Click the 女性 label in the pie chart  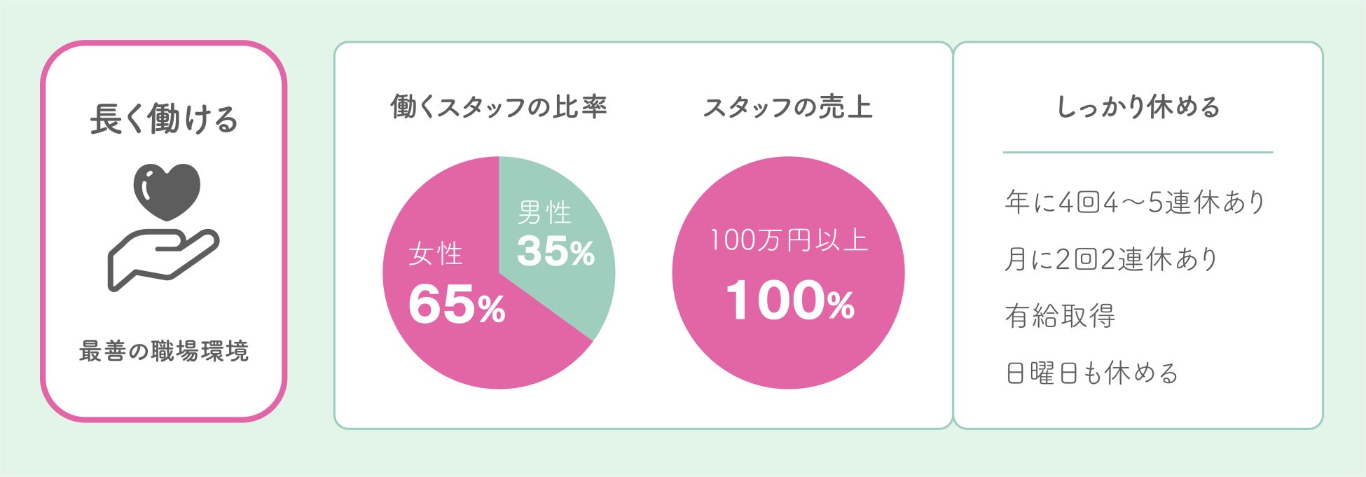[436, 254]
